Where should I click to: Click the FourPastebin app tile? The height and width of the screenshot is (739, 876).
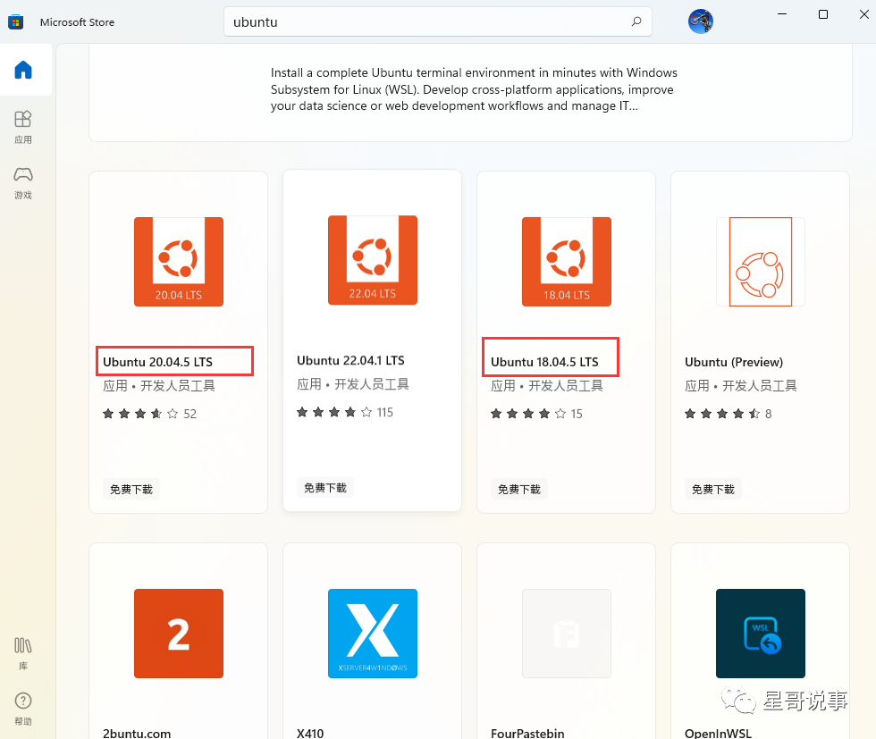[x=566, y=634]
